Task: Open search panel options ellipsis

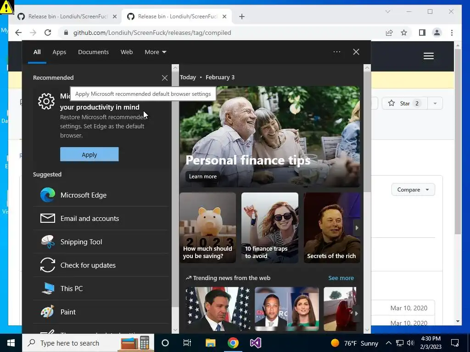Action: tap(337, 52)
